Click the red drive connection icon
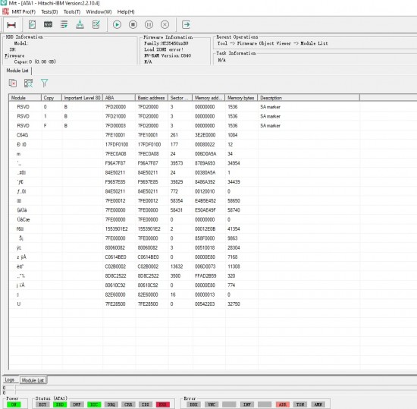Screen dimensions: 417x409 [x=11, y=25]
